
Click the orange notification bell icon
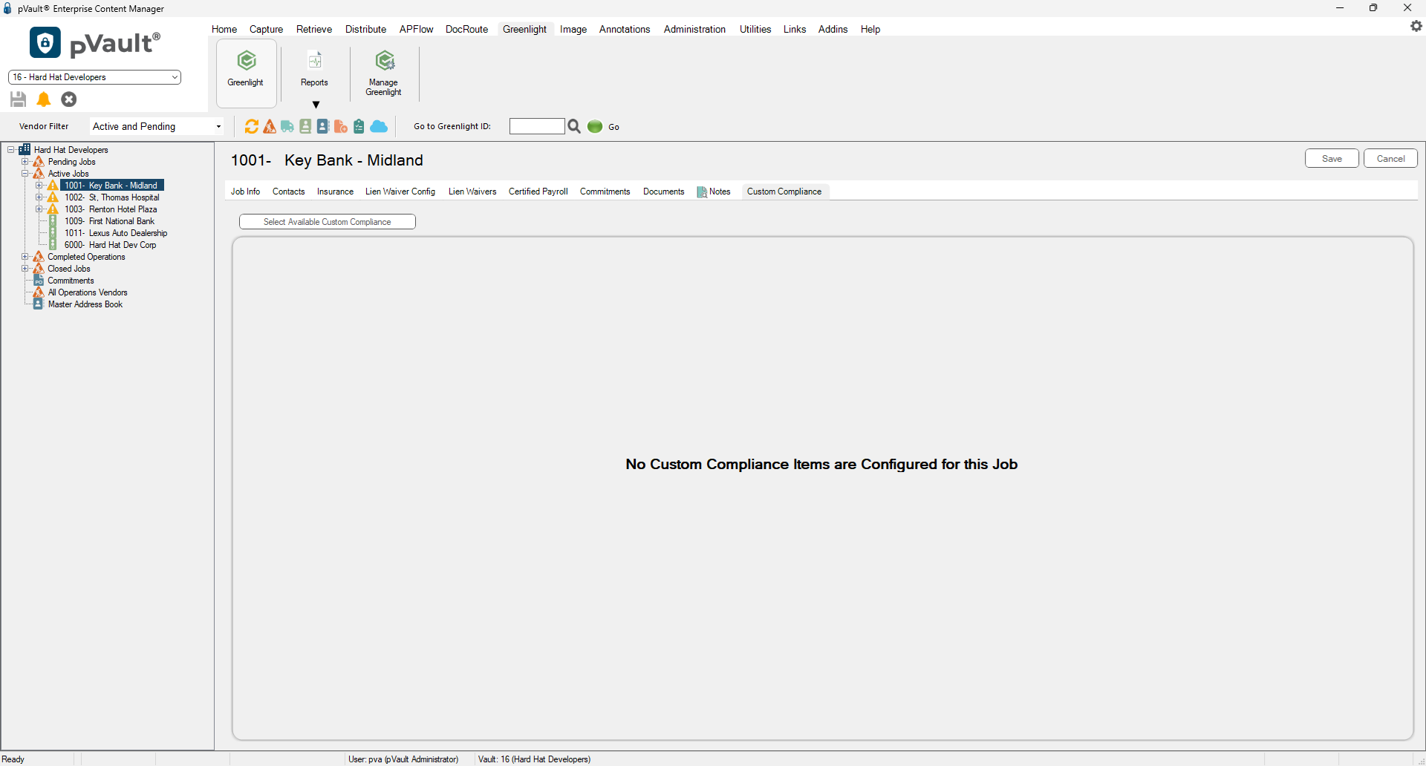pyautogui.click(x=44, y=99)
